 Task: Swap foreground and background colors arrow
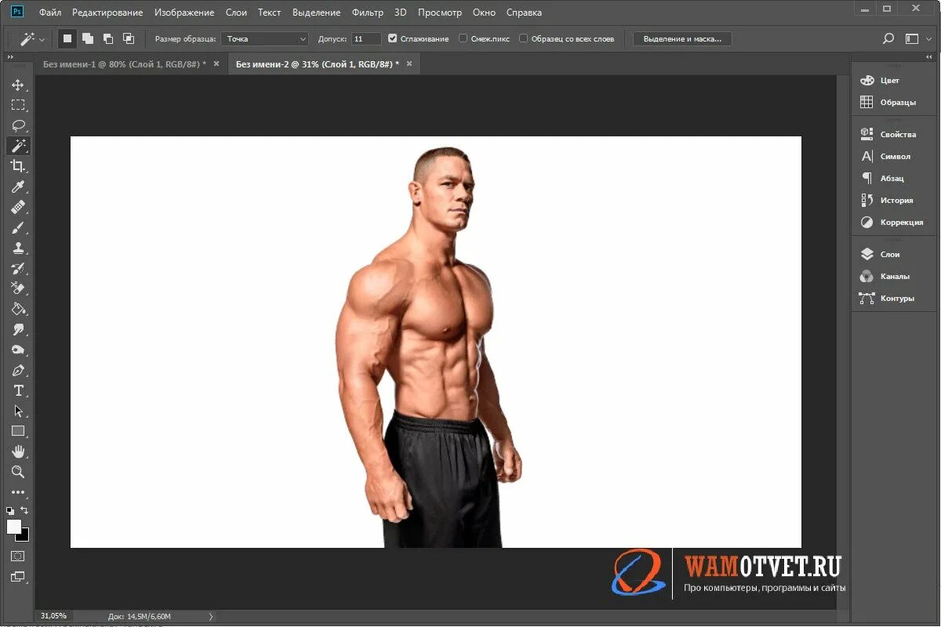(24, 511)
